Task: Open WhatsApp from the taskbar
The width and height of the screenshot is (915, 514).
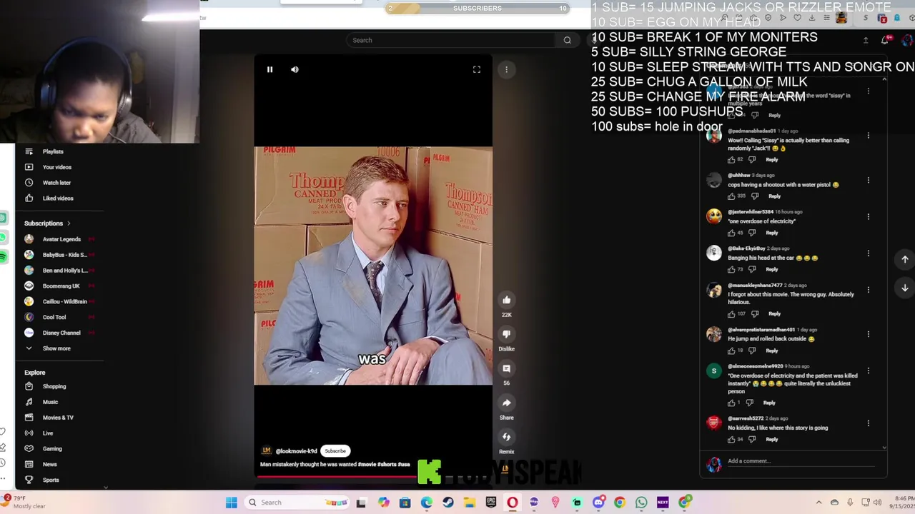Action: [x=641, y=503]
